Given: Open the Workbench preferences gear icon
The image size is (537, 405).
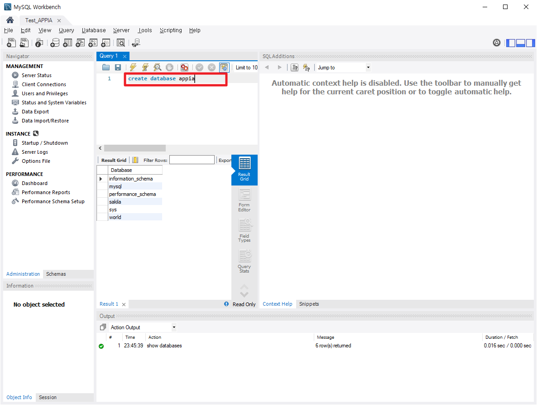Looking at the screenshot, I should click(x=497, y=43).
